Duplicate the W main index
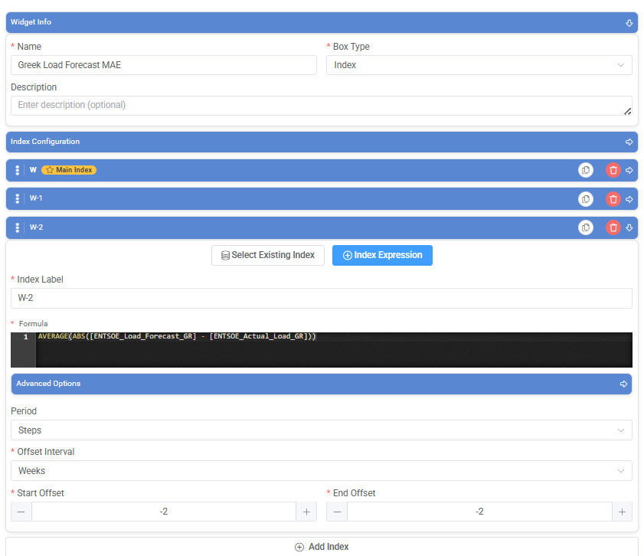The width and height of the screenshot is (644, 556). coord(586,170)
